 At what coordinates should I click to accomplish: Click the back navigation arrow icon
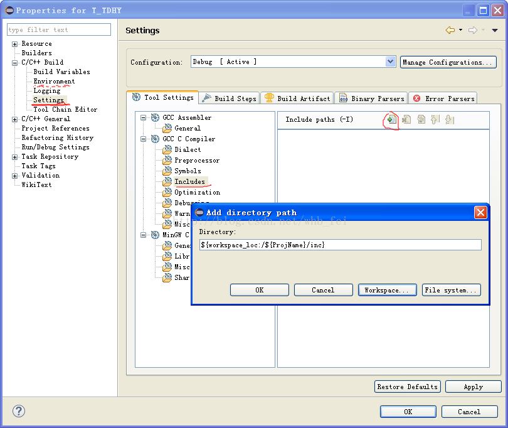pos(450,30)
